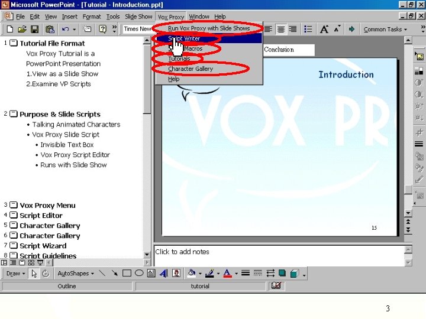426x319 pixels.
Task: Choose Tutorials in the Vox Proxy menu
Action: (209, 58)
